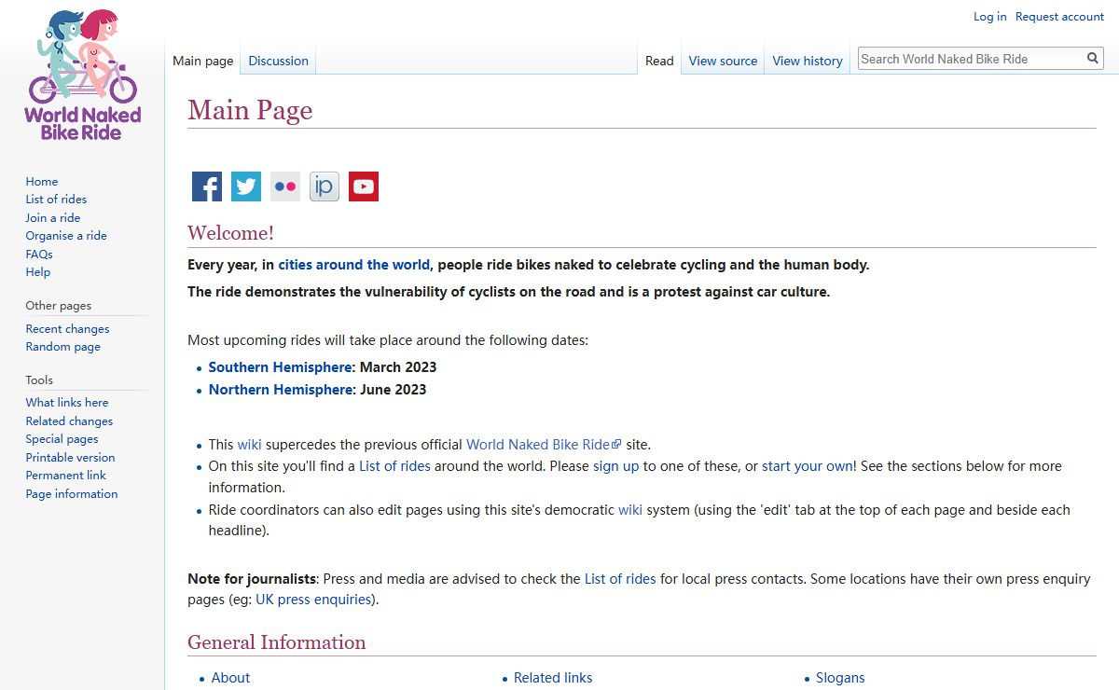This screenshot has height=690, width=1119.
Task: Focus the Search World Naked Bike Ride field
Action: point(970,59)
